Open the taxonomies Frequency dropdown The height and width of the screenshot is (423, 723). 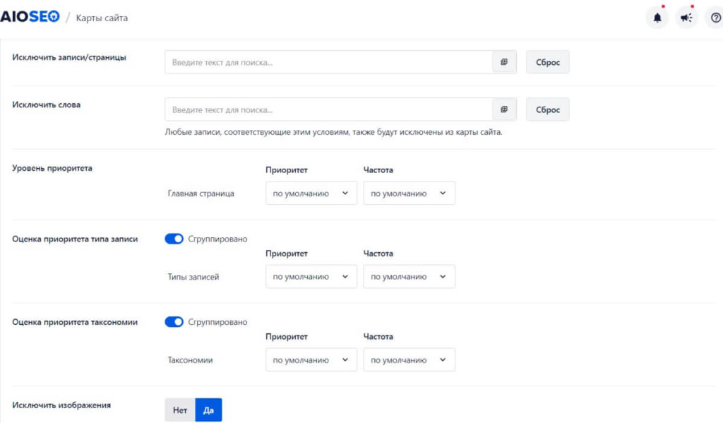(x=409, y=359)
